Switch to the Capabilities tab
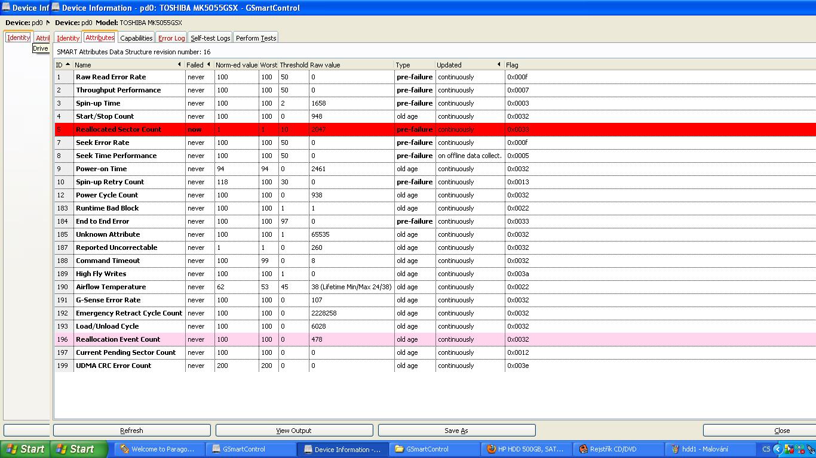Screen dimensions: 816x458 click(x=136, y=38)
